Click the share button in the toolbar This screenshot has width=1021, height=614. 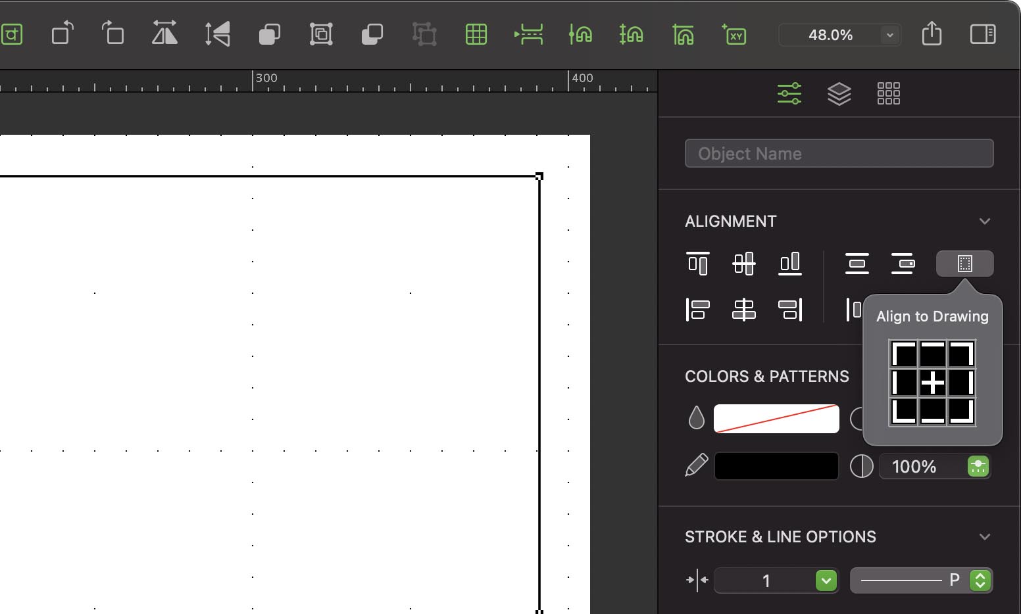(932, 34)
